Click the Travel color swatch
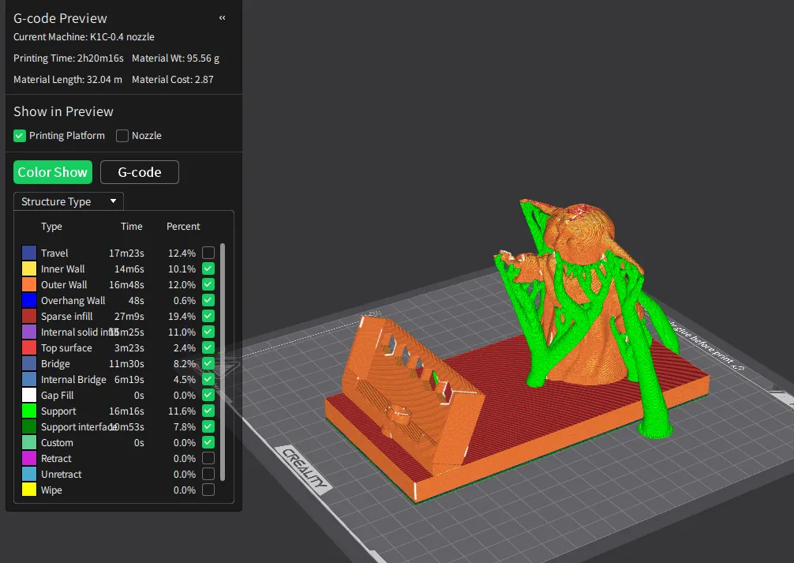 29,253
